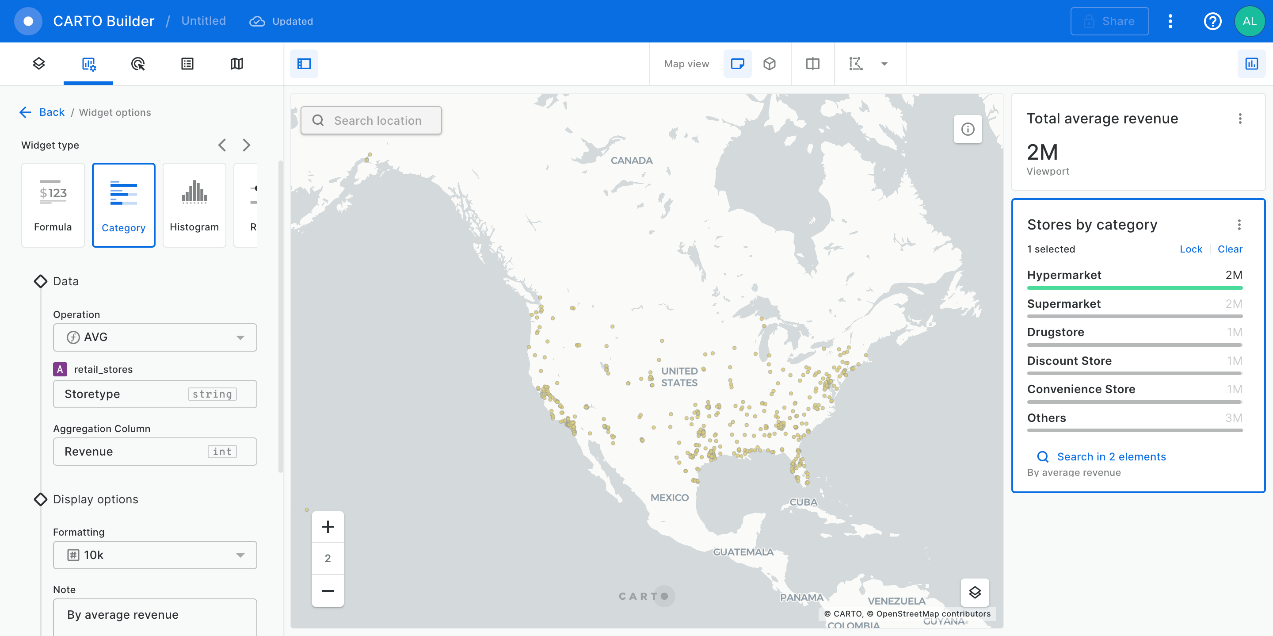Select the Hypermarket category row

pyautogui.click(x=1135, y=279)
